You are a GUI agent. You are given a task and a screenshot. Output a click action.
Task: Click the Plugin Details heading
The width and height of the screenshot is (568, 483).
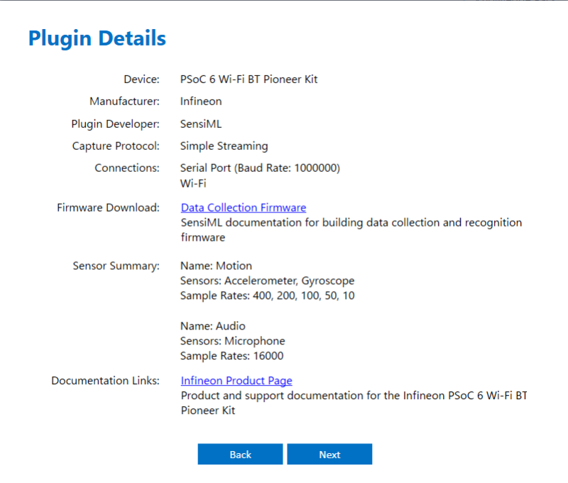coord(97,38)
